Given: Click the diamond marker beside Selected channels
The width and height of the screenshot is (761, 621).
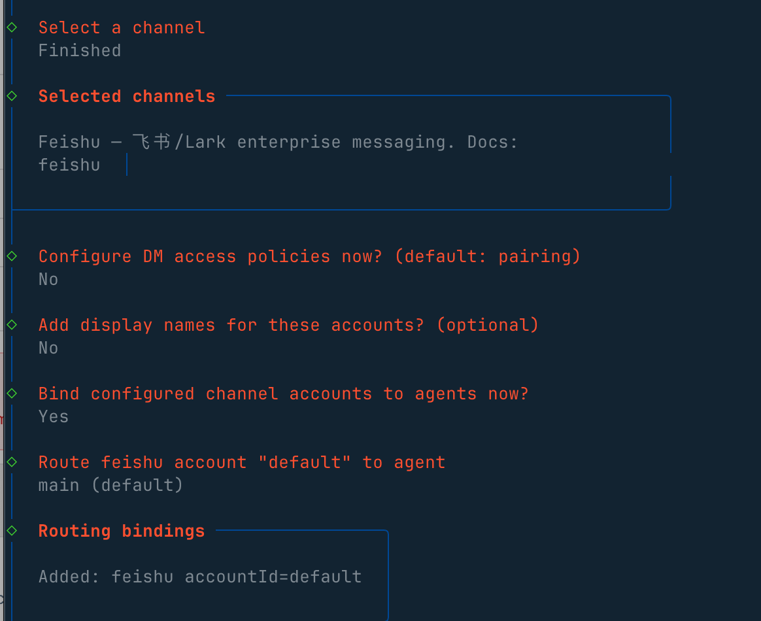Looking at the screenshot, I should [x=12, y=96].
